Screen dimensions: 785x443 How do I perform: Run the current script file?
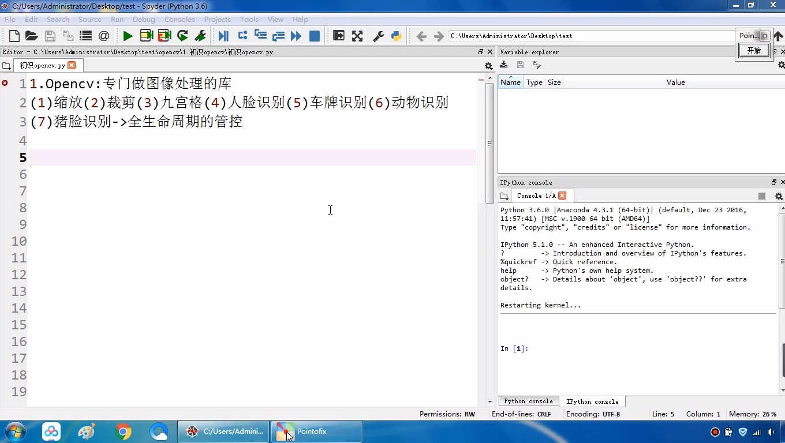(128, 36)
